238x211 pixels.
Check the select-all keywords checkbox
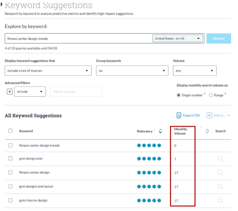10,131
